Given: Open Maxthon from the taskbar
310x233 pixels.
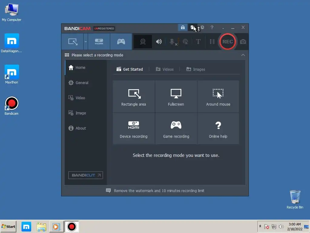Looking at the screenshot, I should coord(26,227).
